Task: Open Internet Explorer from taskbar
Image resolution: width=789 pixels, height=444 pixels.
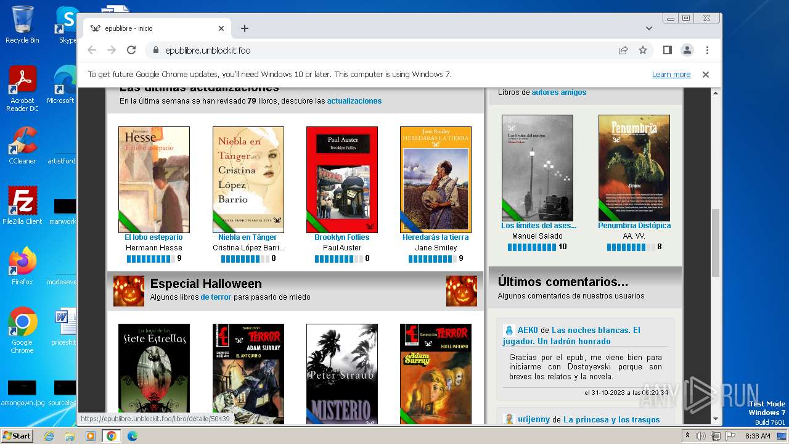Action: coord(49,436)
